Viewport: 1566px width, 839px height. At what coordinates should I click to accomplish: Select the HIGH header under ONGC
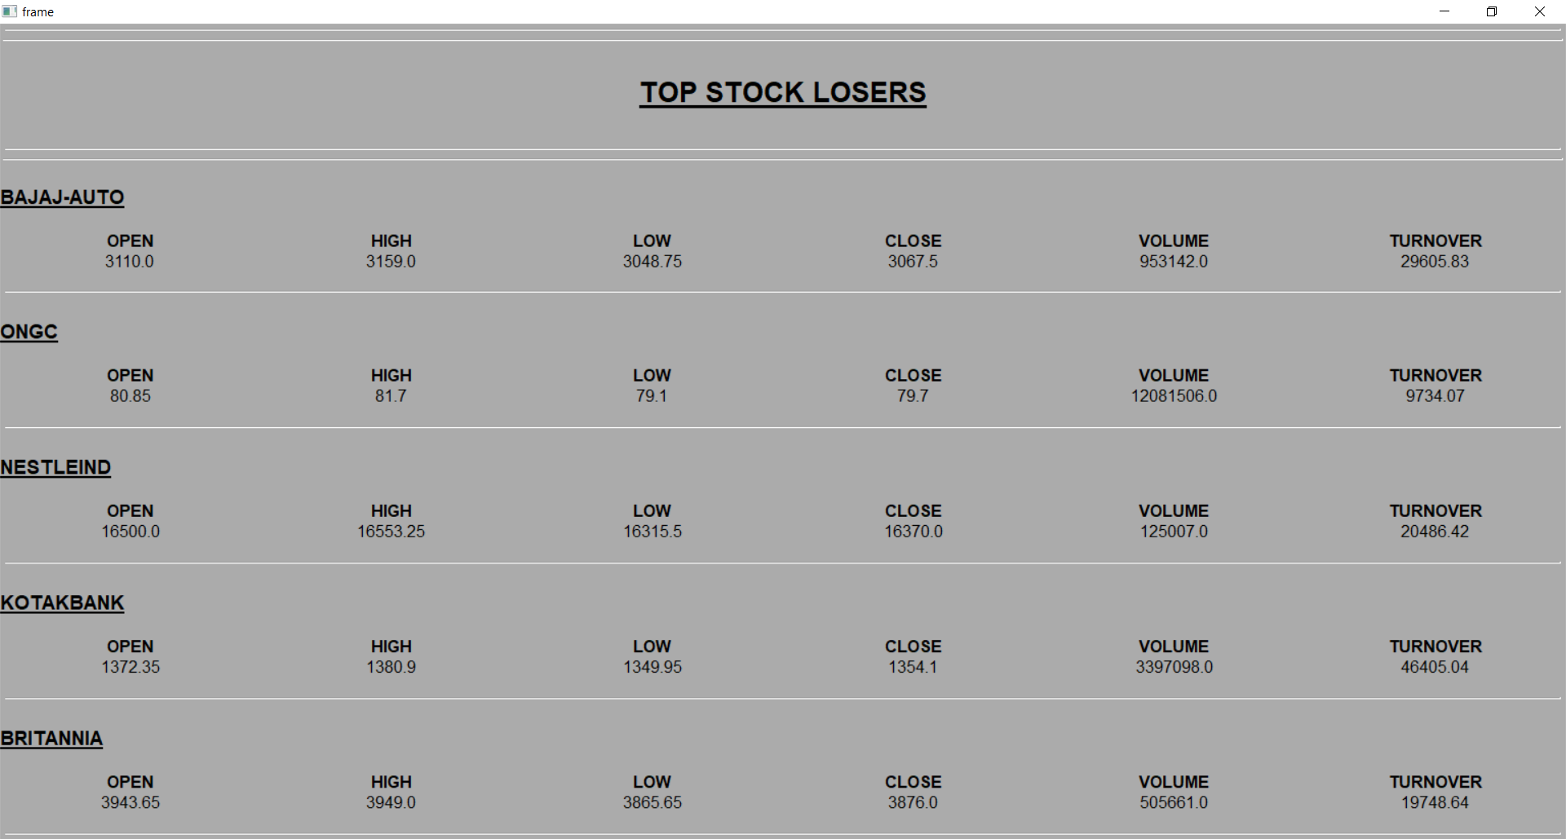(391, 375)
